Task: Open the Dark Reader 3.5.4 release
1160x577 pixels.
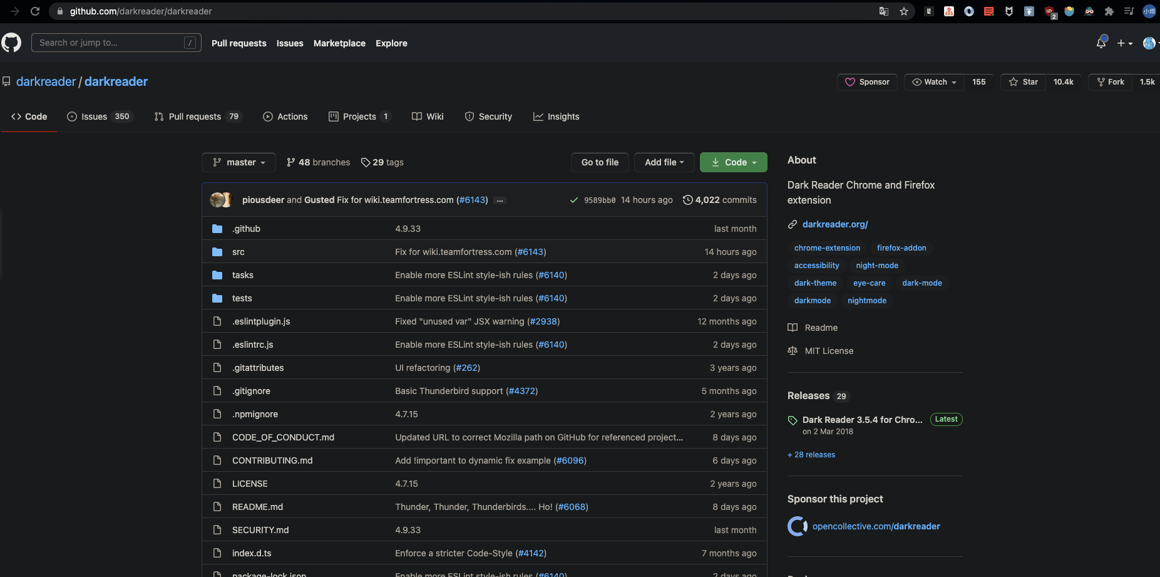Action: click(863, 420)
